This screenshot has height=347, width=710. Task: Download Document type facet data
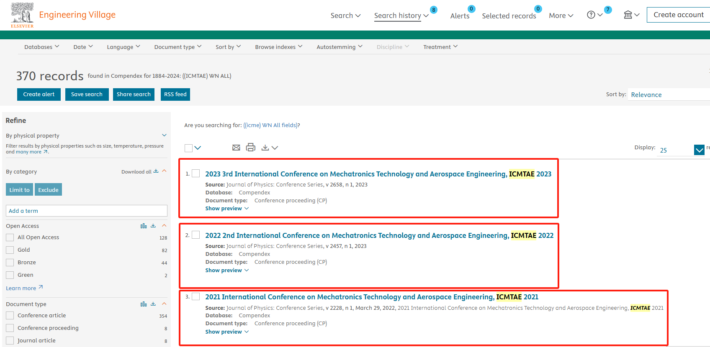coord(153,304)
